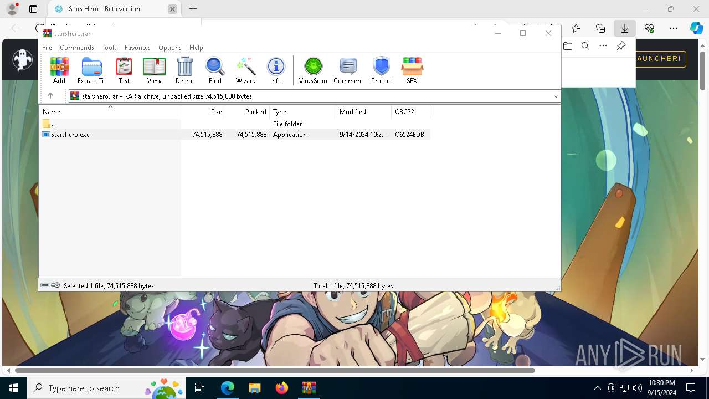The width and height of the screenshot is (709, 399).
Task: Open the Favorites menu
Action: [137, 48]
